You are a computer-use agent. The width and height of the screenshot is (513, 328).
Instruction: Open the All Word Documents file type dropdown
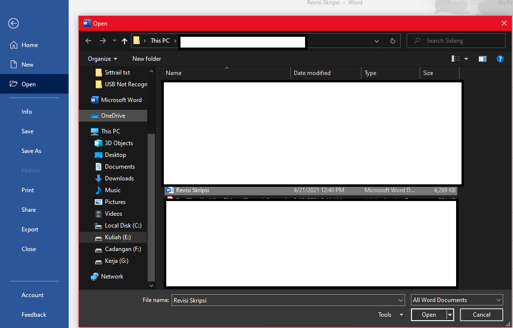456,300
